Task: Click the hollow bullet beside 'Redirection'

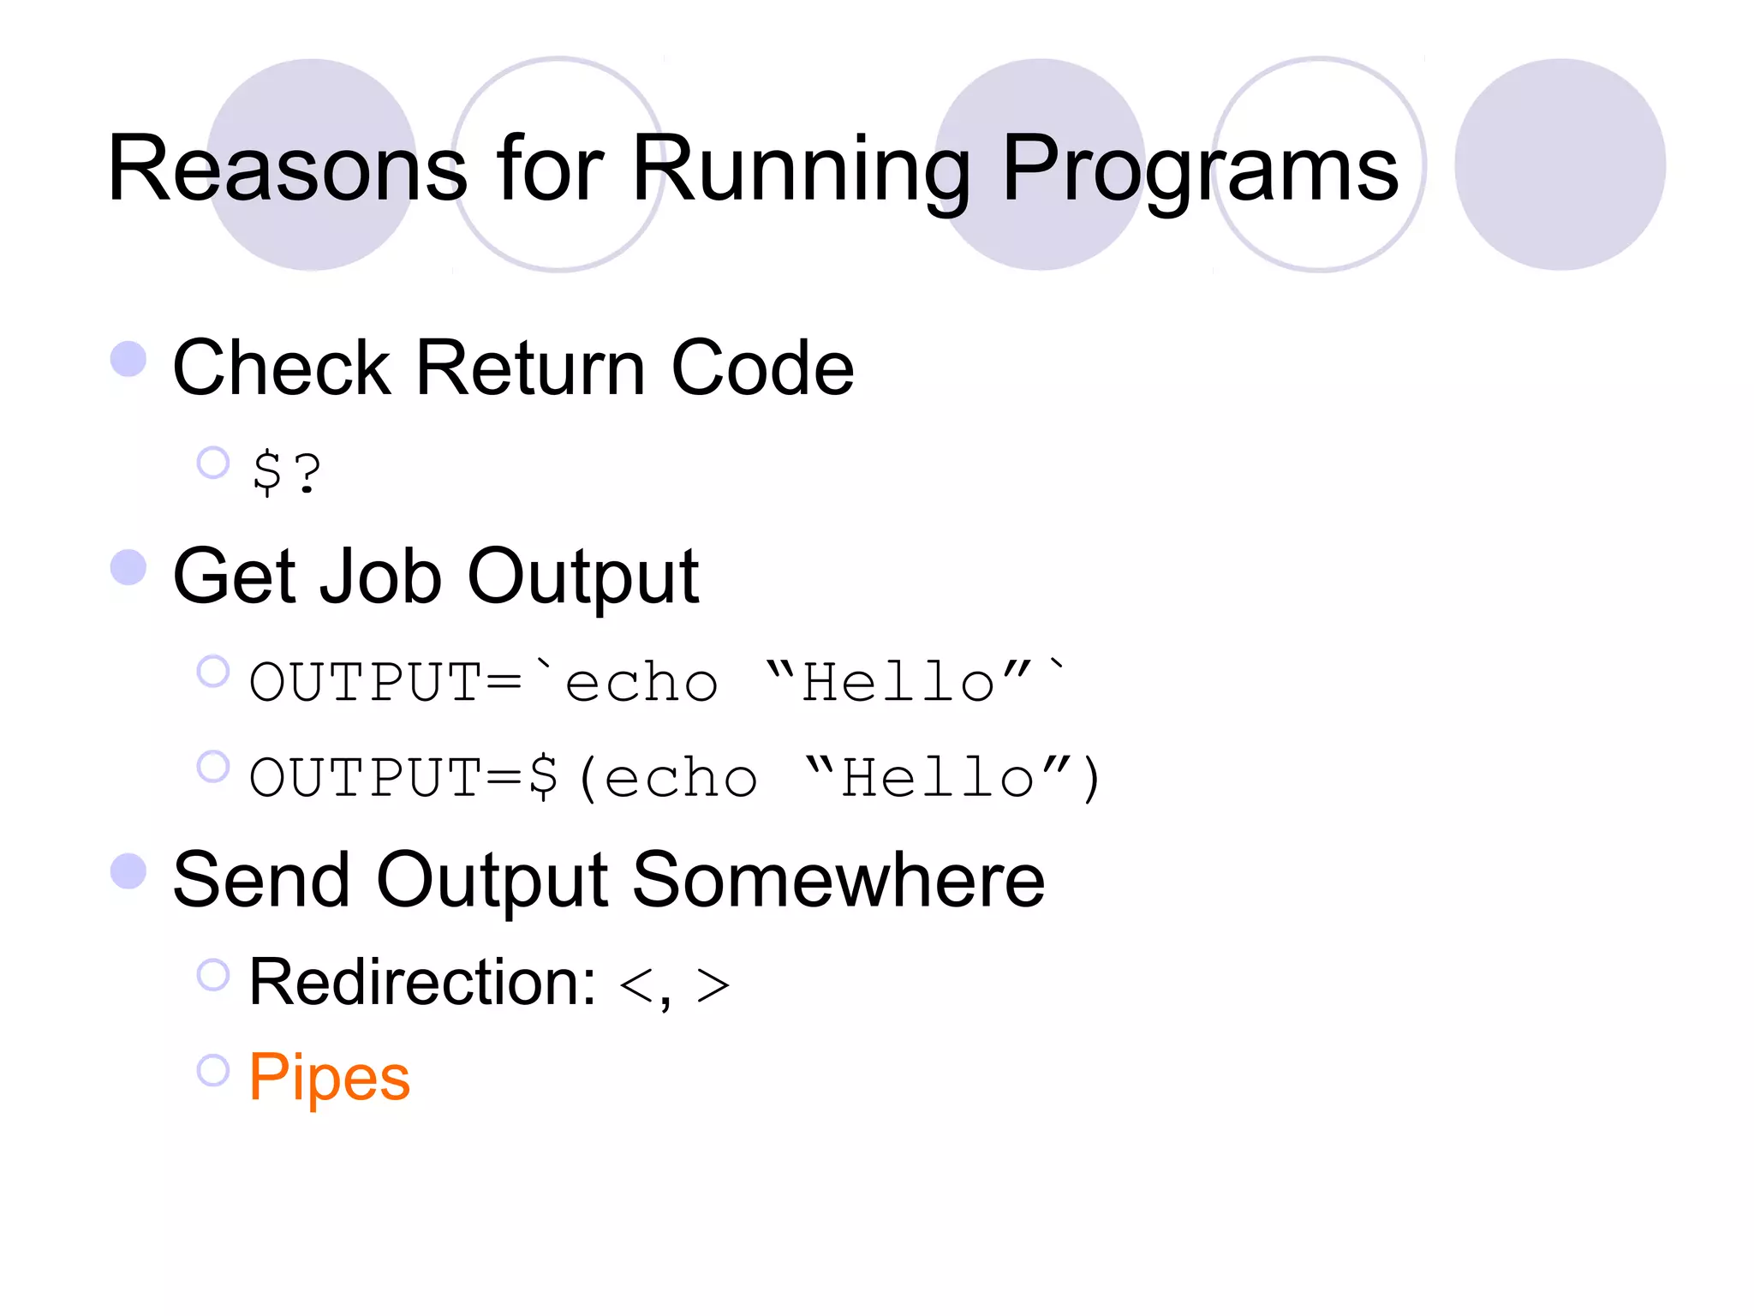Action: pos(213,974)
